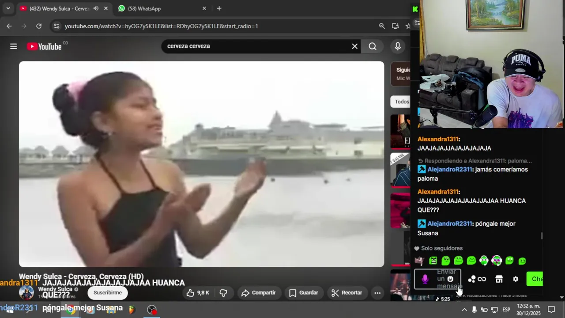Click the YouTube search magnifier button
565x318 pixels.
tap(373, 46)
